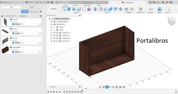The image size is (178, 94).
Task: Open the data panel grid icon
Action: [48, 2]
